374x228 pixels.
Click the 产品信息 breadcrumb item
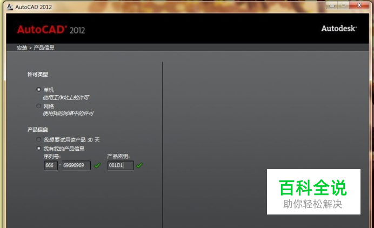[44, 48]
